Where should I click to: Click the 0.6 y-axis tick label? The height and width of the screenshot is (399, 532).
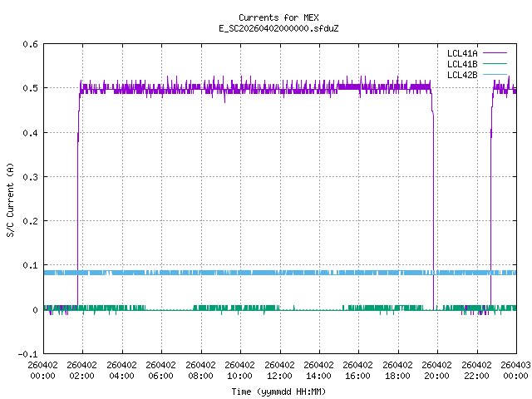point(29,44)
